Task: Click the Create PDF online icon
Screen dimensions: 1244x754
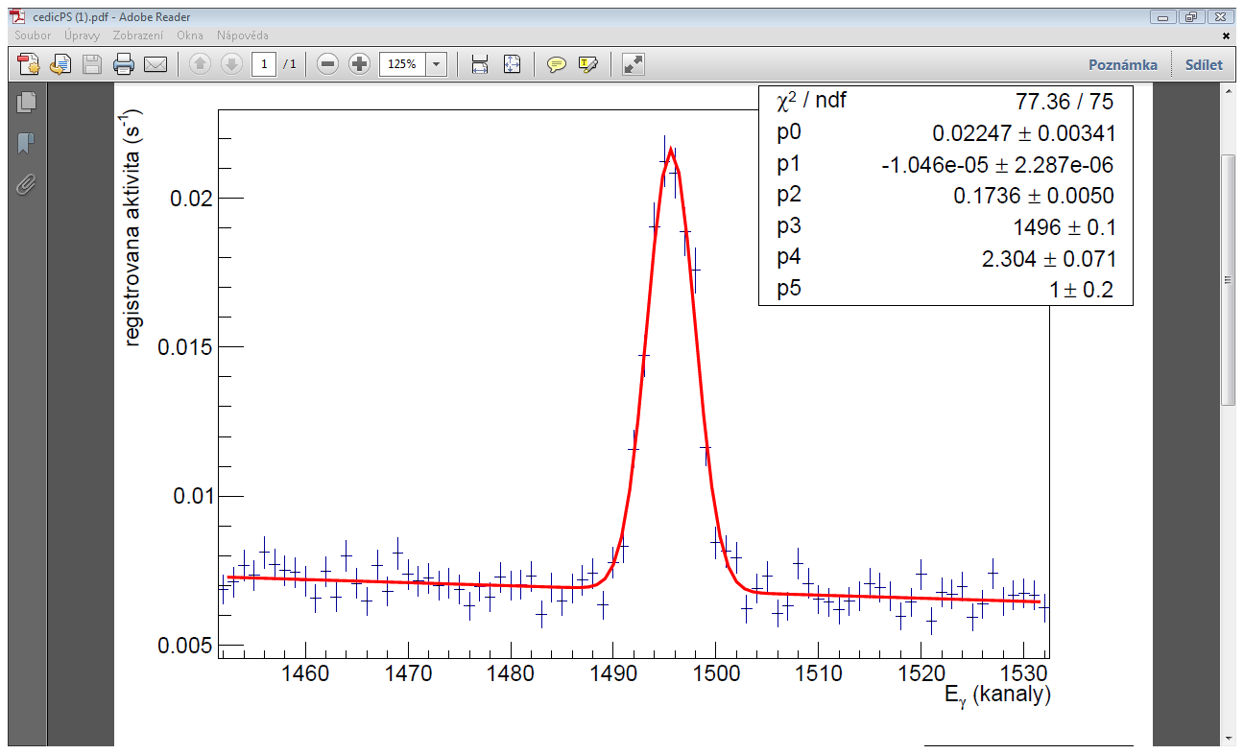Action: click(29, 64)
